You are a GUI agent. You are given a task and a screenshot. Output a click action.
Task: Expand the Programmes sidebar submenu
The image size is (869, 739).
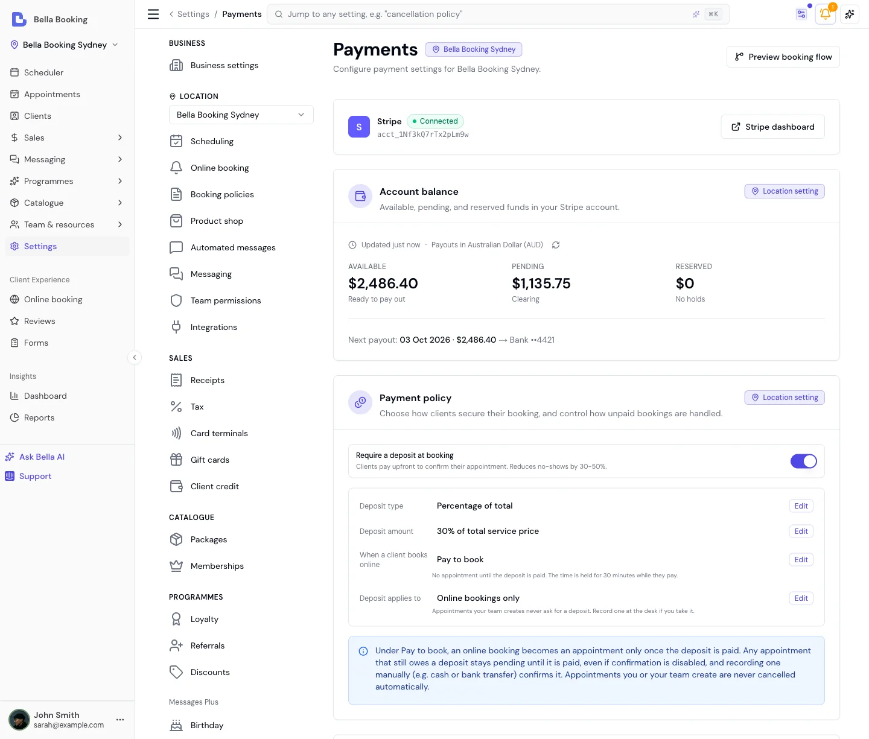120,181
